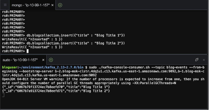
Task: Click the kafka-console-consumer.sh command line
Action: pos(103,71)
